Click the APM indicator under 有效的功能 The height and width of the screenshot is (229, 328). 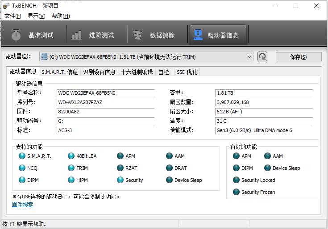(236, 156)
